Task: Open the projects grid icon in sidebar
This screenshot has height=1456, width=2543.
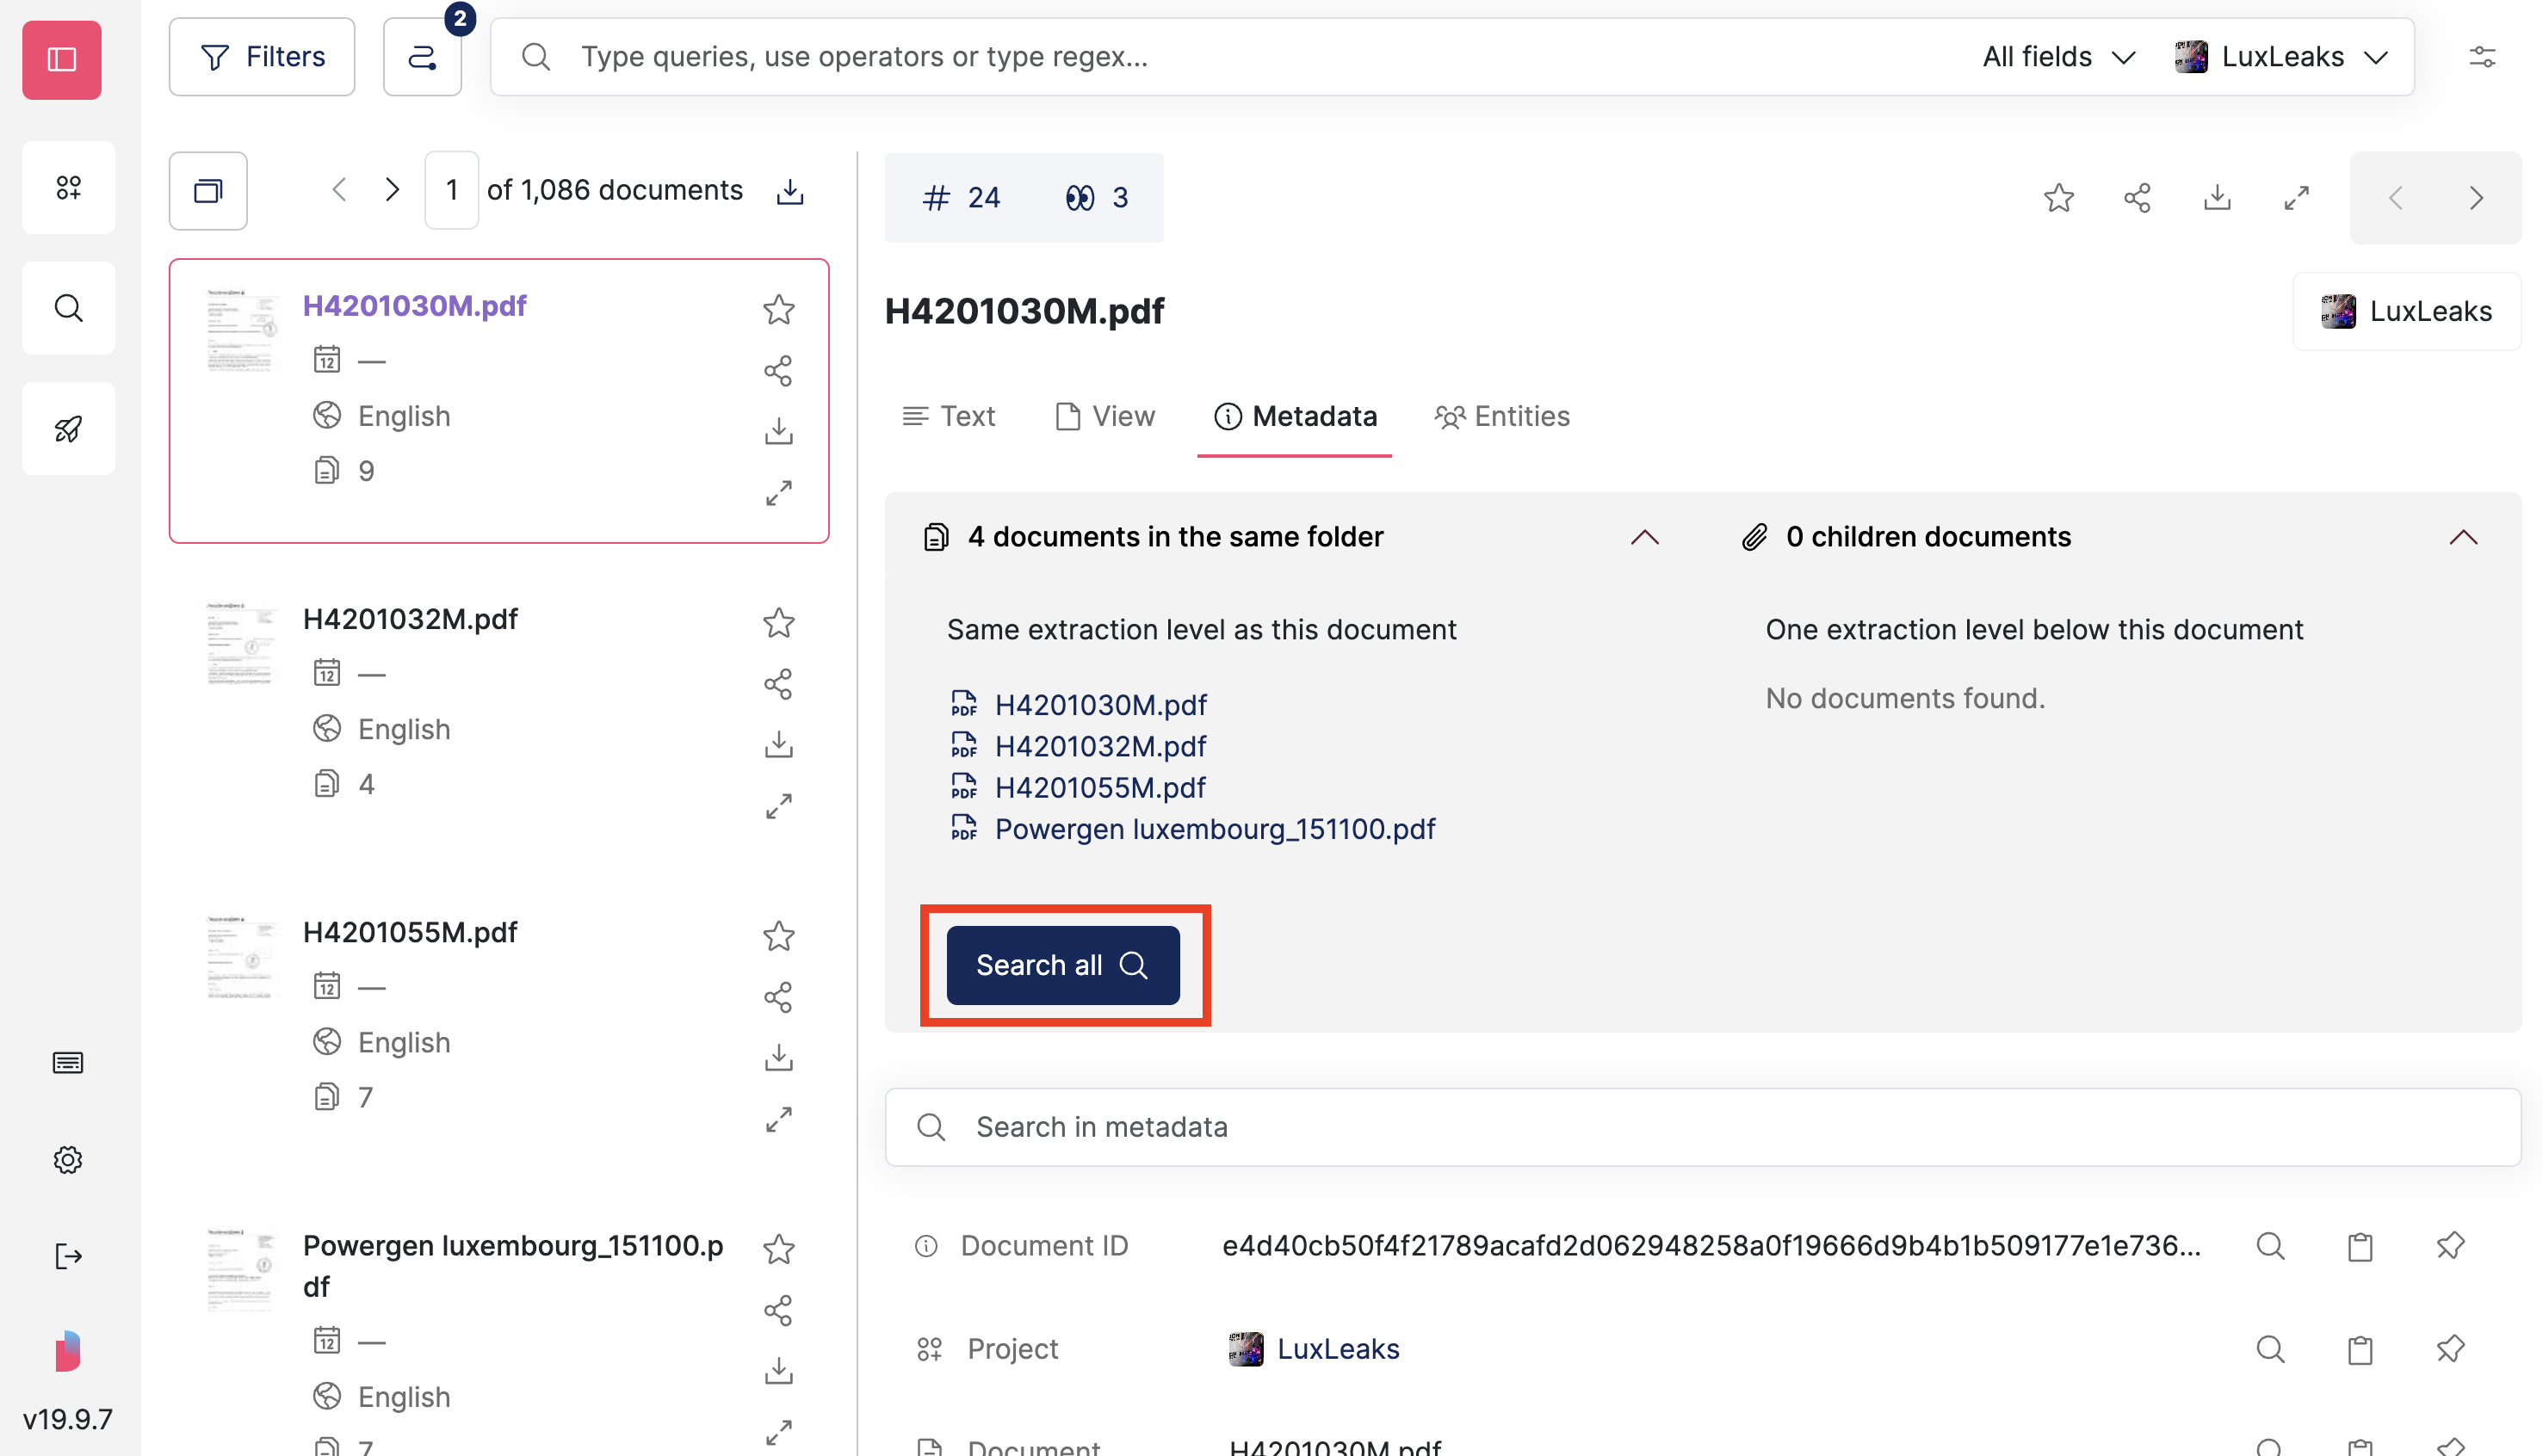Action: click(68, 187)
